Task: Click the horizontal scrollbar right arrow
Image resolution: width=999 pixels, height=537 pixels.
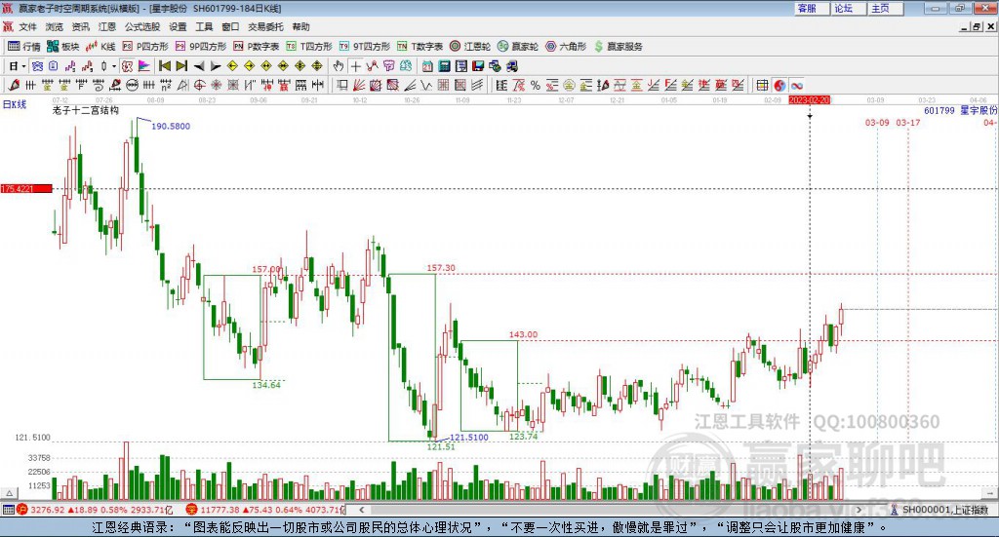Action: [859, 510]
